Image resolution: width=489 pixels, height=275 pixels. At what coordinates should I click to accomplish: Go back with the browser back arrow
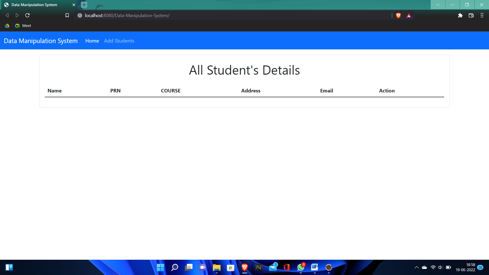tap(7, 16)
